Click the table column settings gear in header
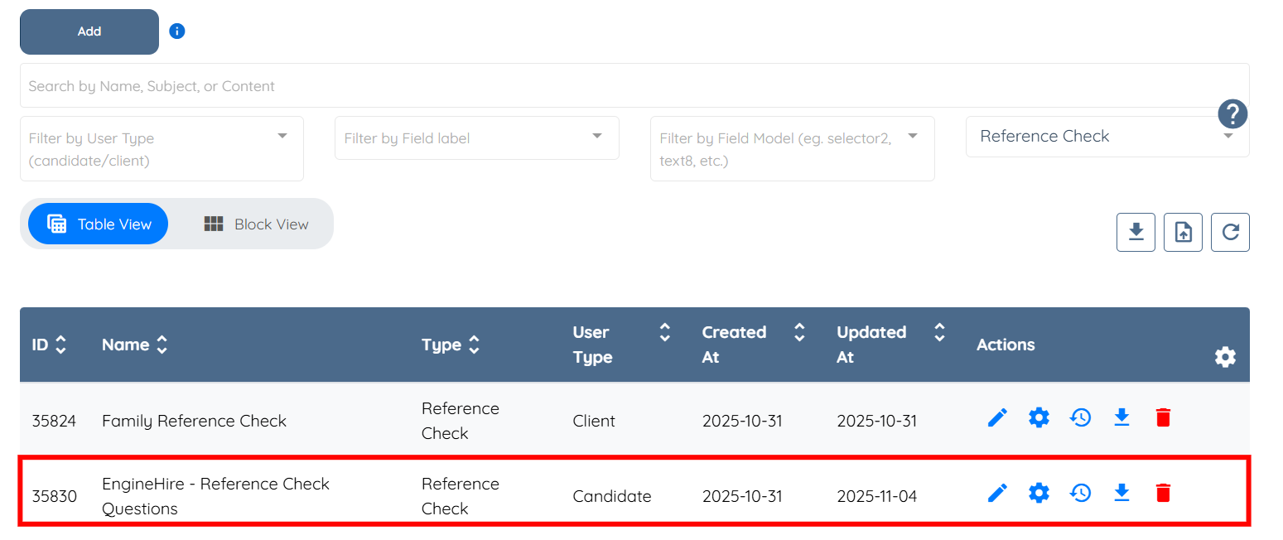 pos(1225,357)
